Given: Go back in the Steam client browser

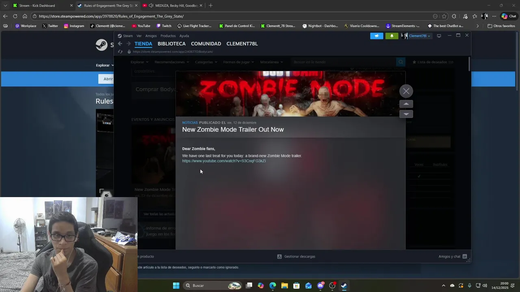Looking at the screenshot, I should click(x=120, y=44).
